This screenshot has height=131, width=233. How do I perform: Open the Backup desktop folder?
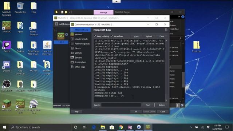(20, 47)
